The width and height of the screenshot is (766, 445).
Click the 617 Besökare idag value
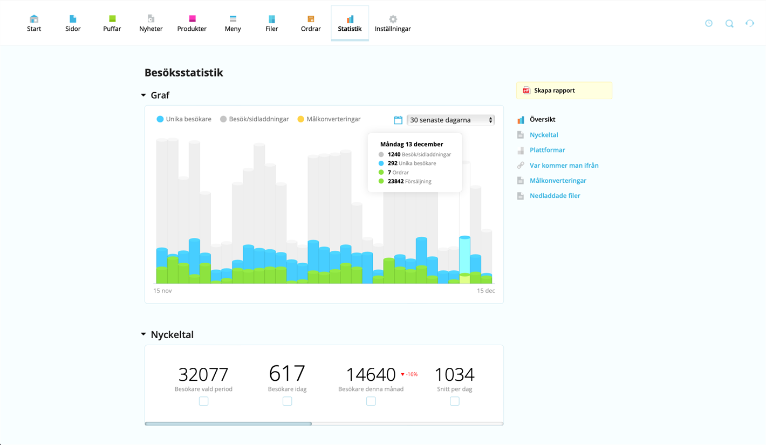pyautogui.click(x=287, y=373)
